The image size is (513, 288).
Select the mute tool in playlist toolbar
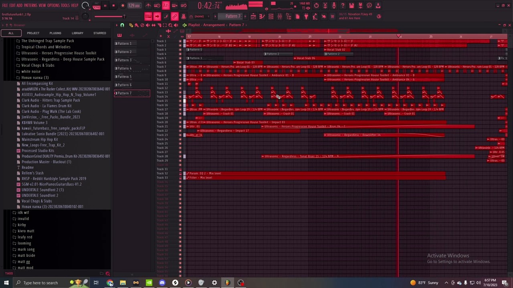[148, 25]
